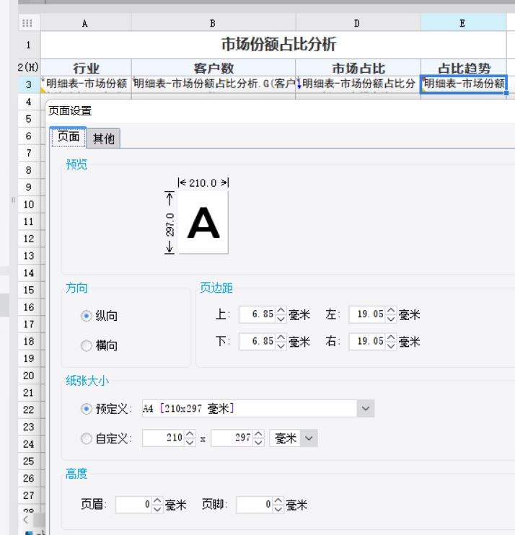Click the 页眉 header height input field

[x=133, y=505]
